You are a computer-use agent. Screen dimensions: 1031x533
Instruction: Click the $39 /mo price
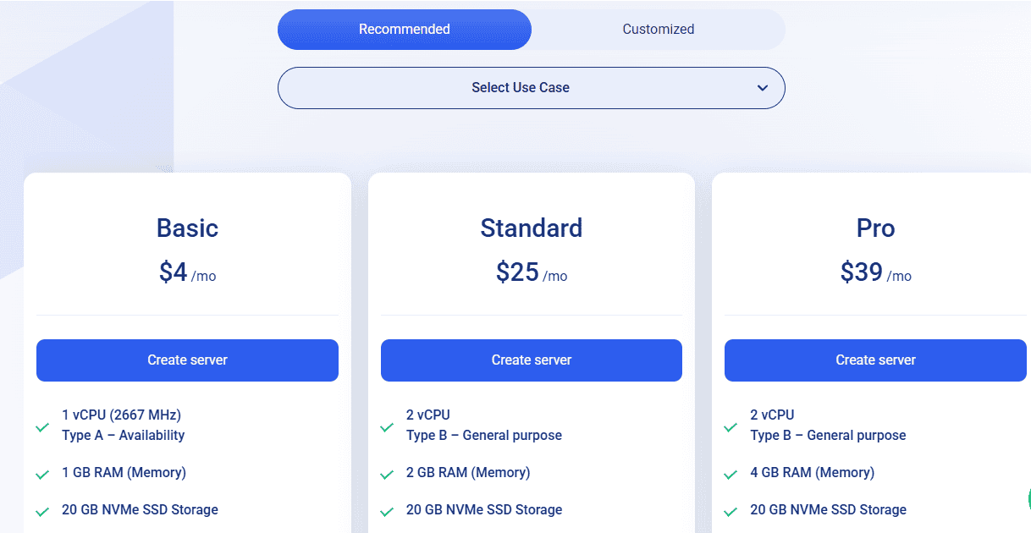pos(875,272)
